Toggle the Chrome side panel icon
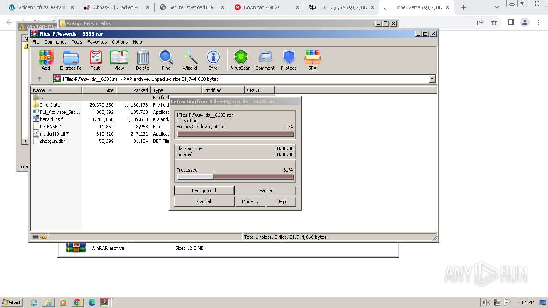Viewport: 548px width, 308px height. click(511, 22)
